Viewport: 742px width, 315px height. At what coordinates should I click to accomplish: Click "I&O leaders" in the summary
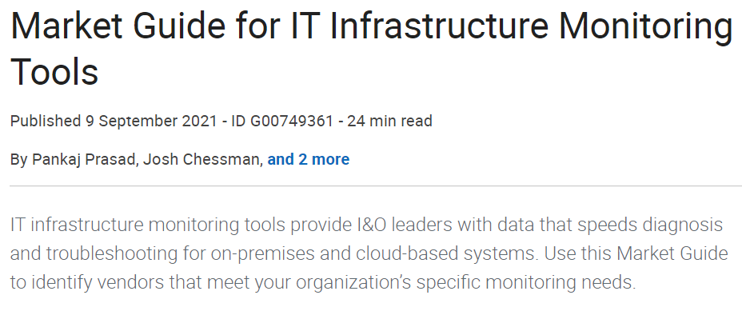403,225
